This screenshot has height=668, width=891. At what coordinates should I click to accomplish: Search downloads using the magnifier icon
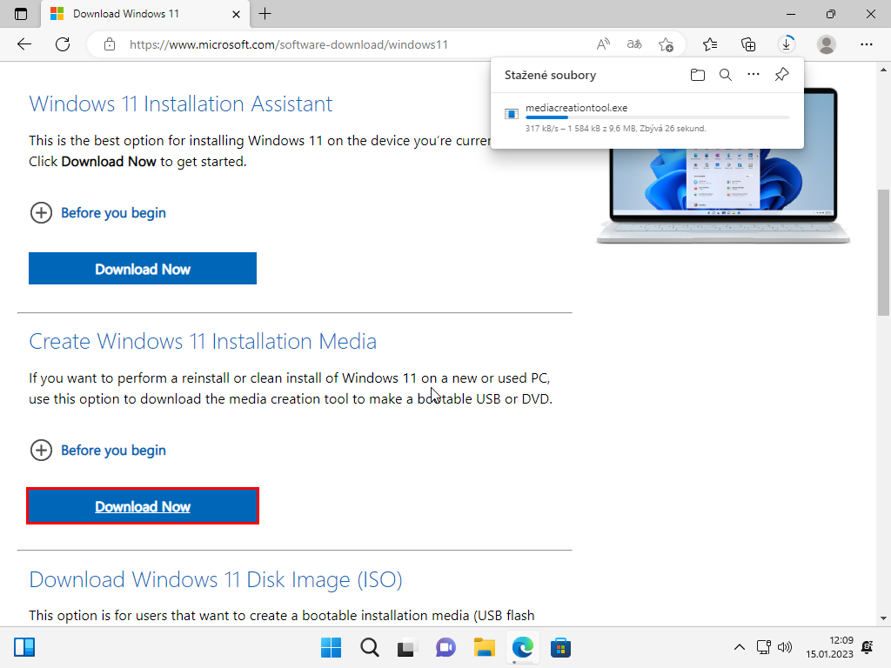coord(726,75)
